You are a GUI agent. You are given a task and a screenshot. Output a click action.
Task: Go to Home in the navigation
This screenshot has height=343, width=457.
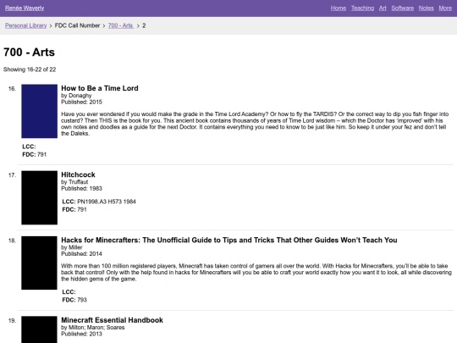(x=338, y=8)
